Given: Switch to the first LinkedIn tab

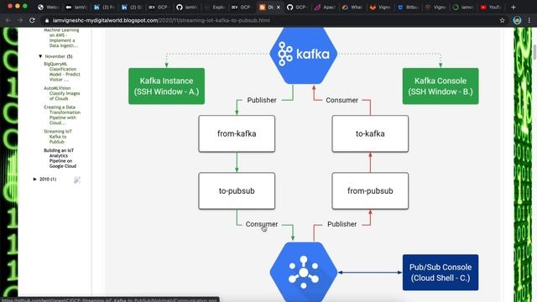Looking at the screenshot, I should 104,8.
